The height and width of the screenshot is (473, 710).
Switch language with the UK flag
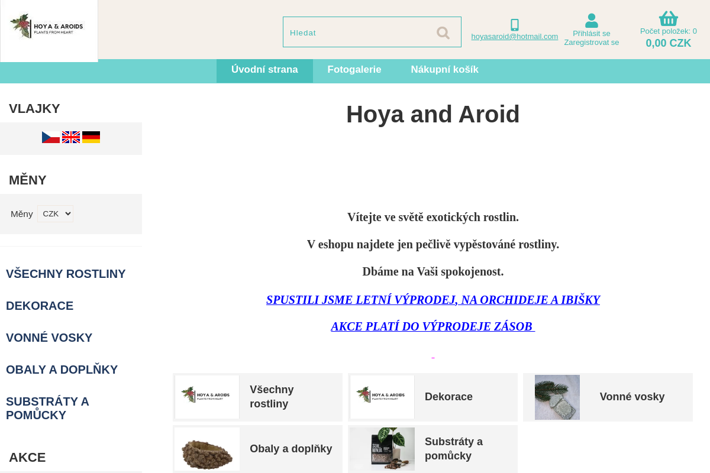[x=71, y=137]
